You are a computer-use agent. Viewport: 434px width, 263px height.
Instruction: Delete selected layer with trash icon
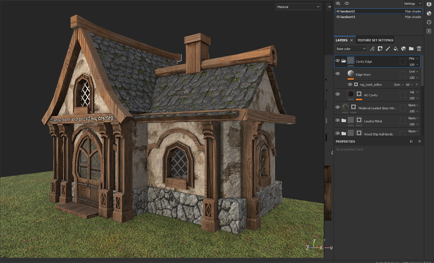click(419, 49)
